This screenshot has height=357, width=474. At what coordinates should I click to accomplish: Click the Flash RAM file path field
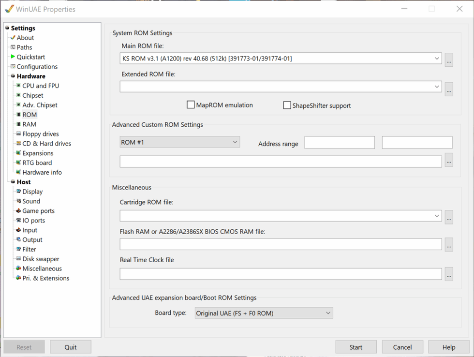281,244
